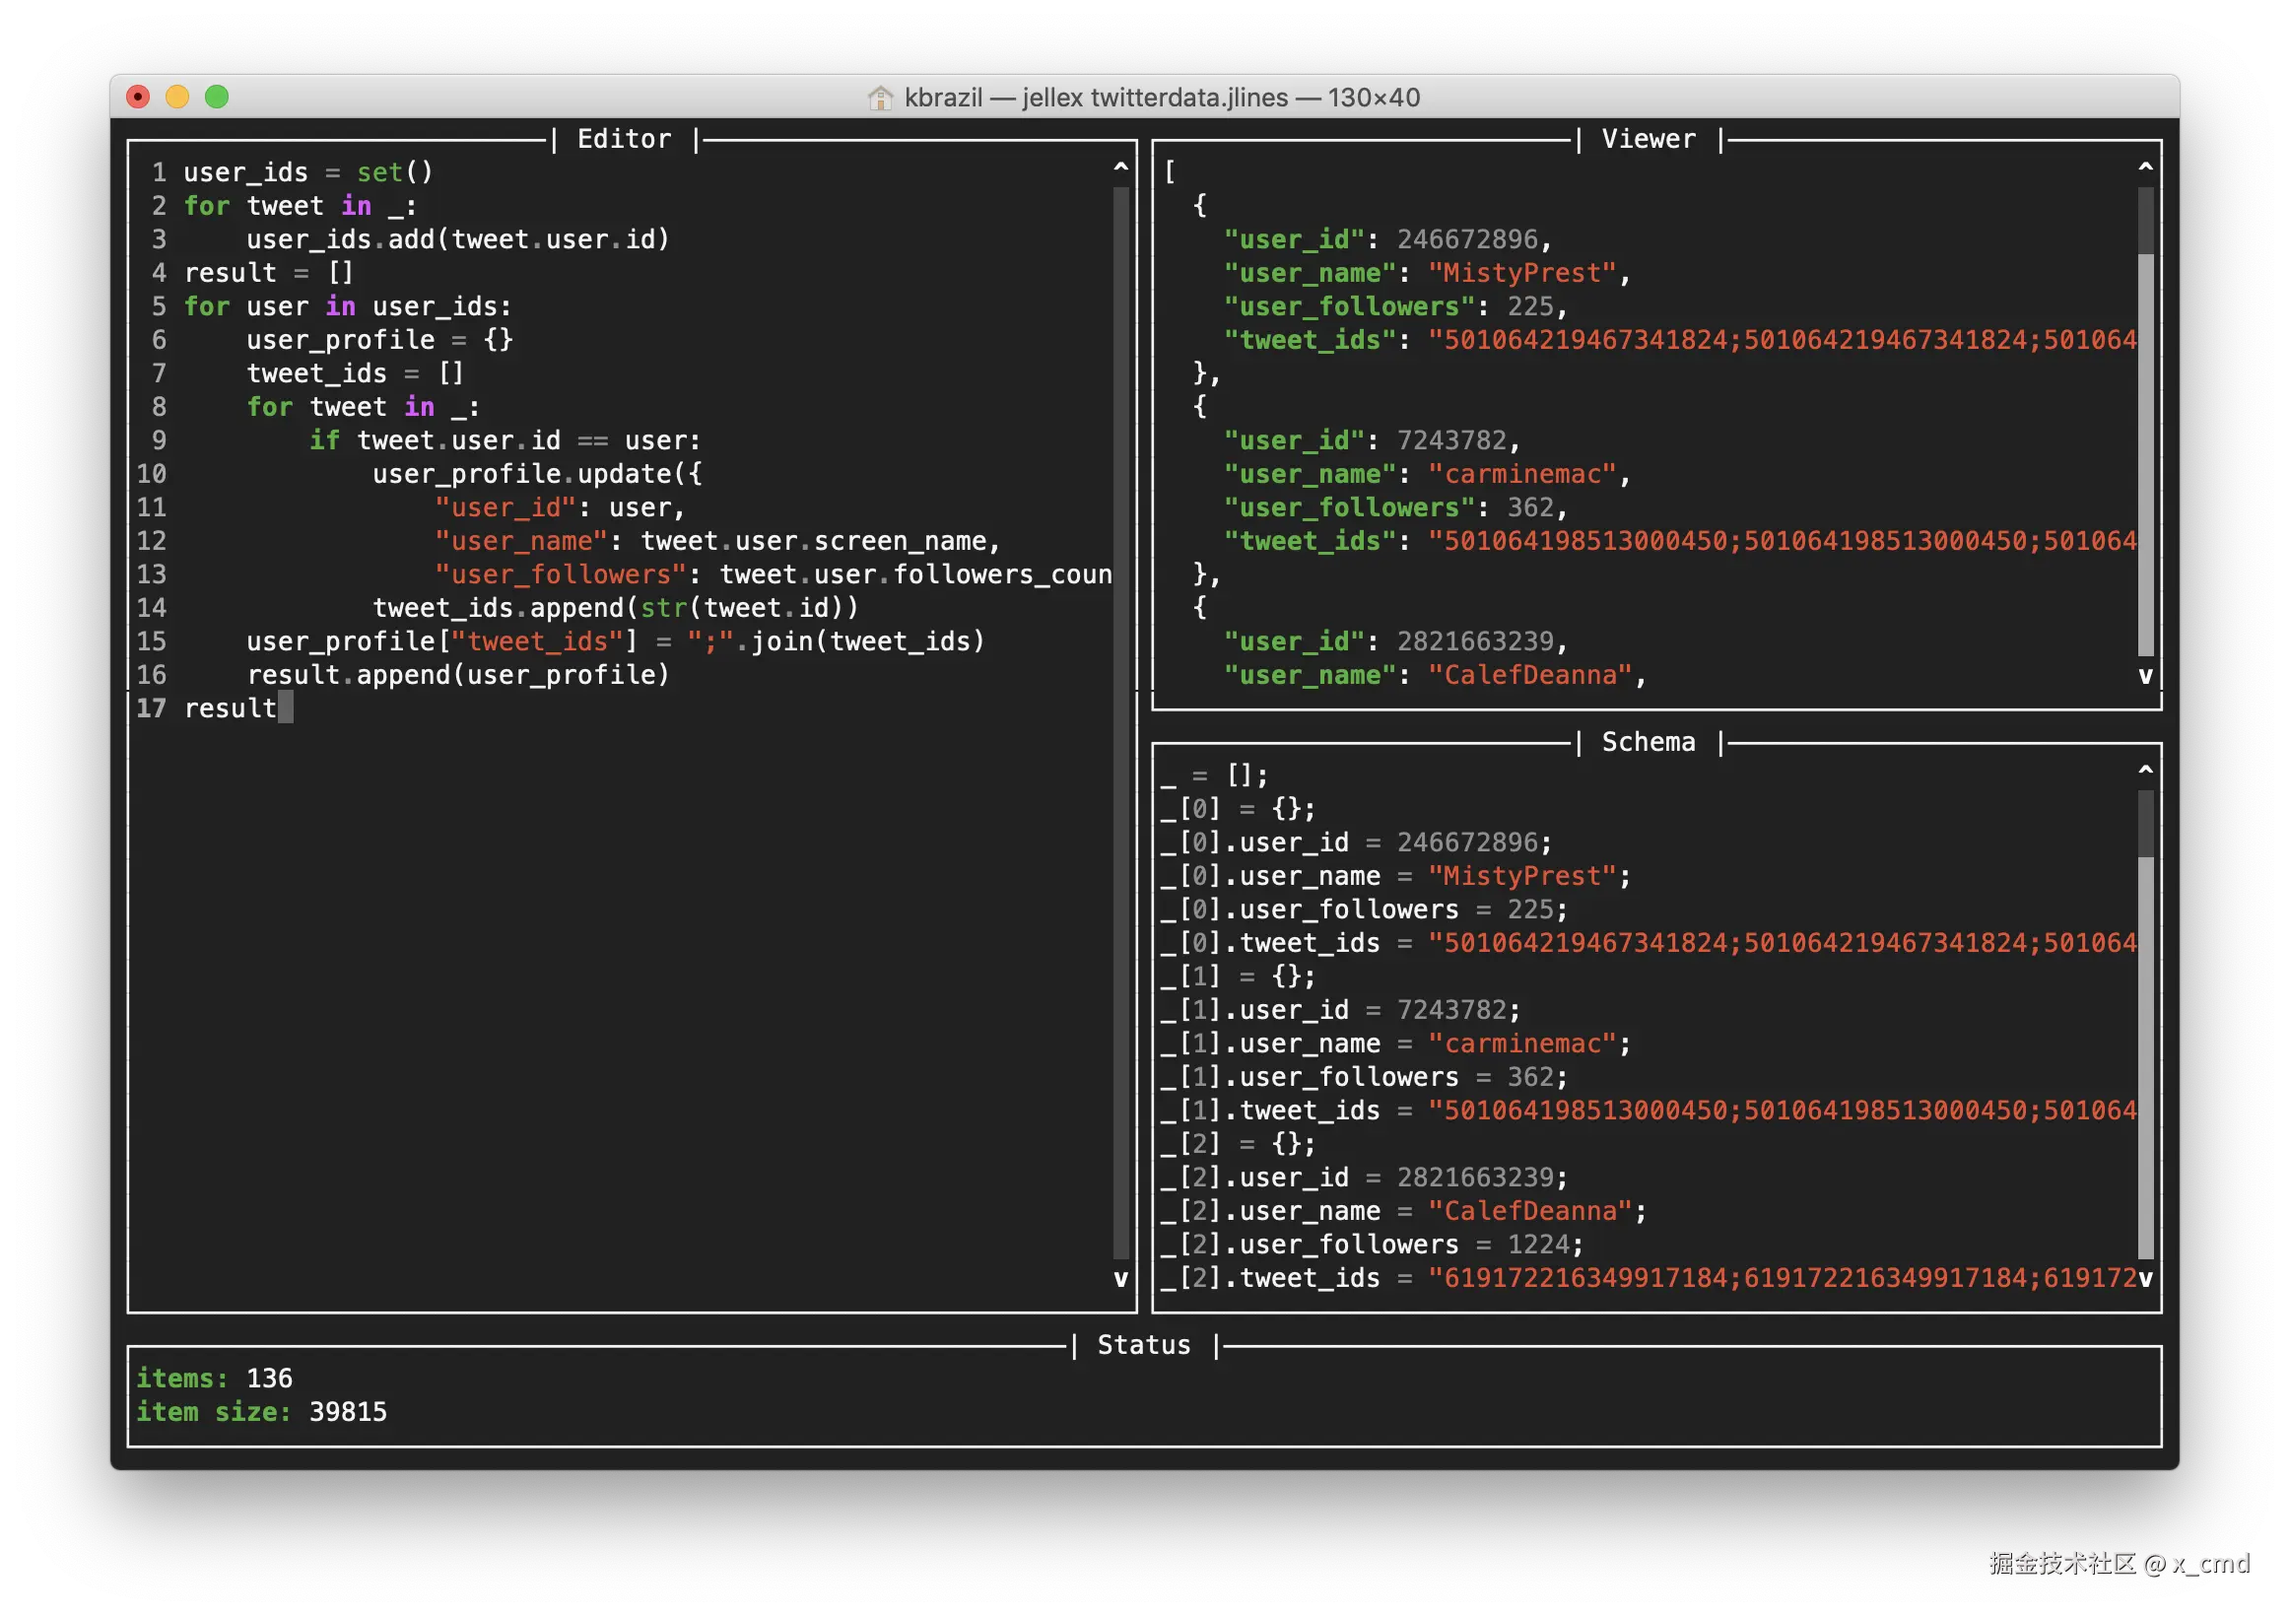Click Viewer tweet_ids starting 501064219467341824

pyautogui.click(x=1680, y=340)
